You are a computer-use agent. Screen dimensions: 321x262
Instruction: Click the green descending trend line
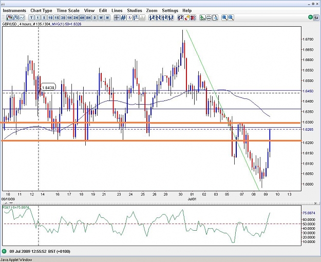tap(223, 110)
